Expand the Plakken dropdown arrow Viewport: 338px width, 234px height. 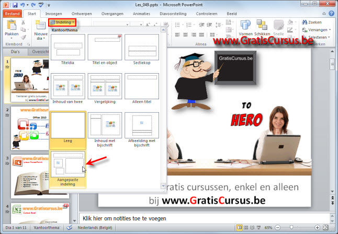click(12, 39)
